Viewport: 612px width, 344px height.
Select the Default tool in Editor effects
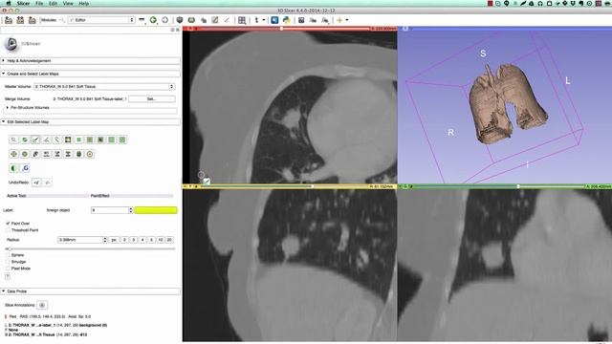coord(13,140)
